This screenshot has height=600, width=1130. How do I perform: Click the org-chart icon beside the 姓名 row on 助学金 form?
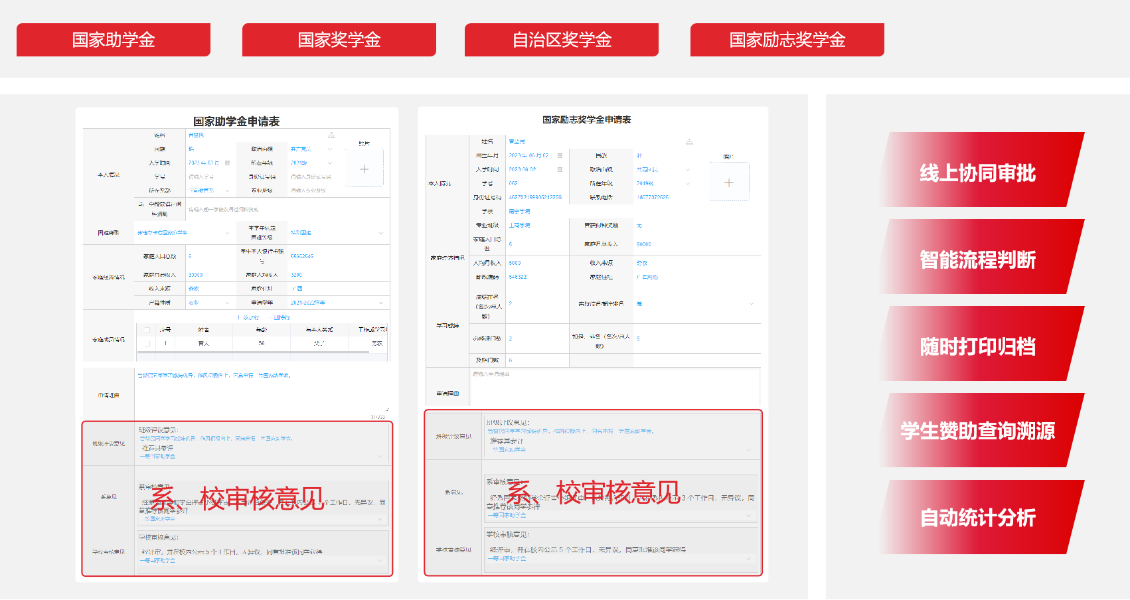click(331, 135)
